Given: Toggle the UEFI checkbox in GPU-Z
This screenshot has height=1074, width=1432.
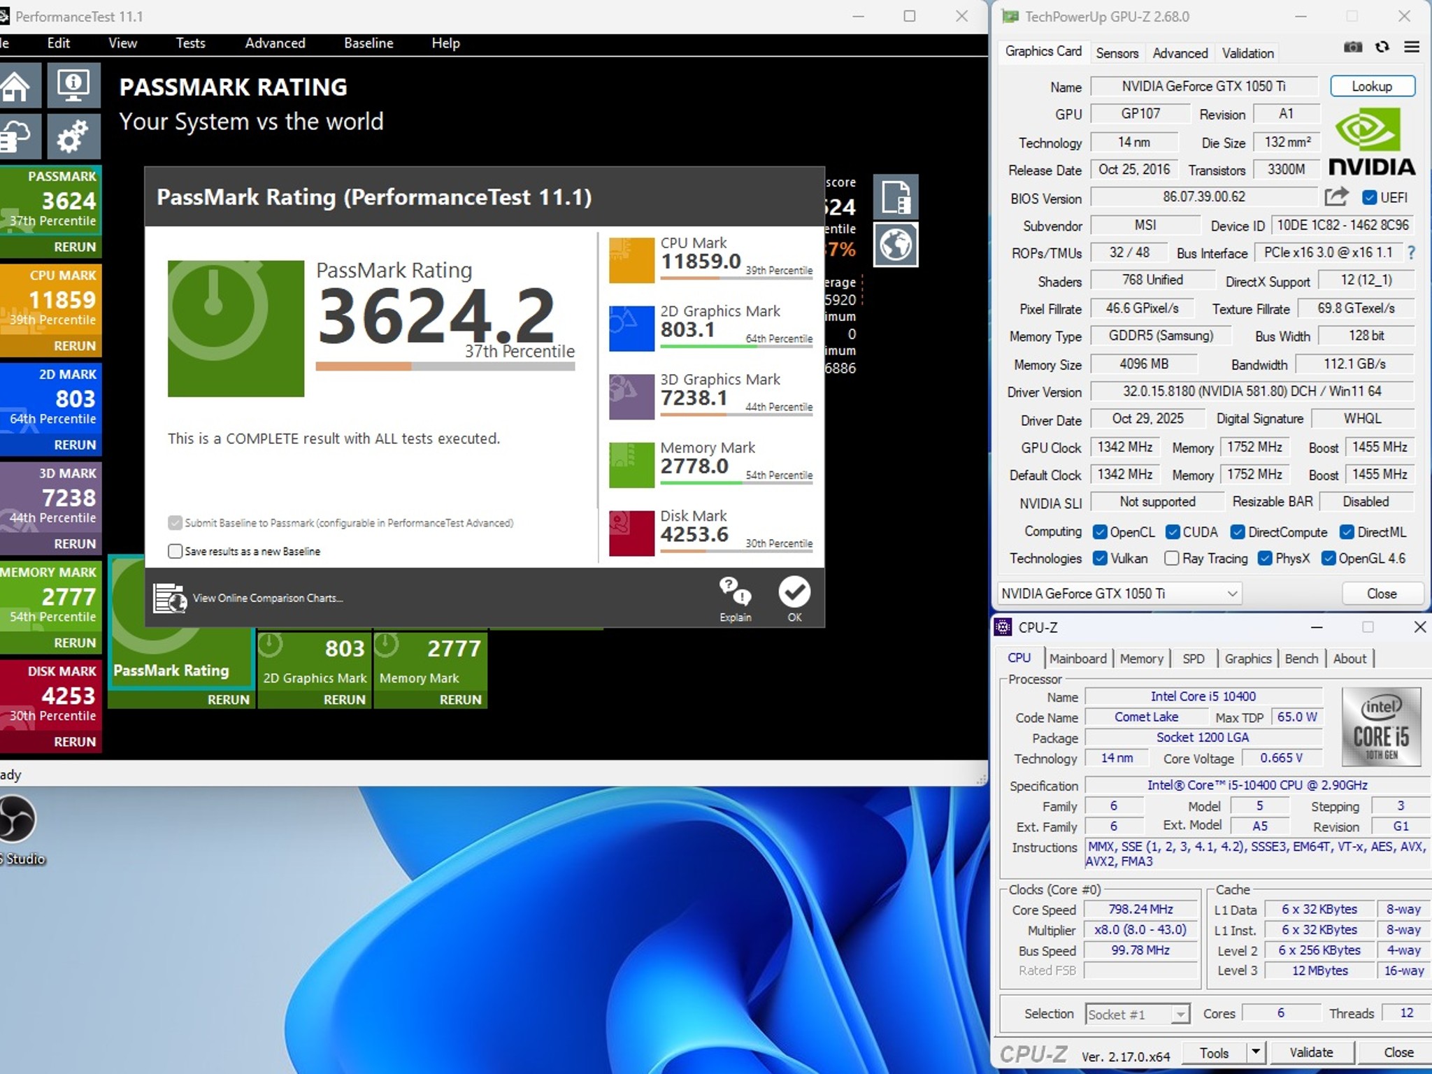Looking at the screenshot, I should pos(1369,197).
